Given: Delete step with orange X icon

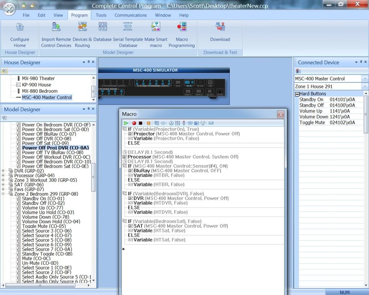Looking at the screenshot, I should pyautogui.click(x=148, y=123).
